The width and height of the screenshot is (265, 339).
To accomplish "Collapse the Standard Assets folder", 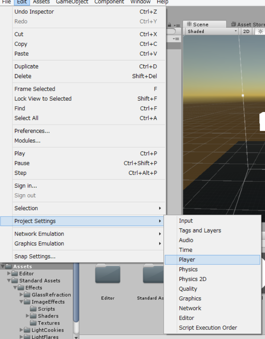I will point(9,281).
